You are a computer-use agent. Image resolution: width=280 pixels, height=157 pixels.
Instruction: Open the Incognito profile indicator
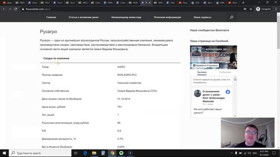pyautogui.click(x=263, y=9)
